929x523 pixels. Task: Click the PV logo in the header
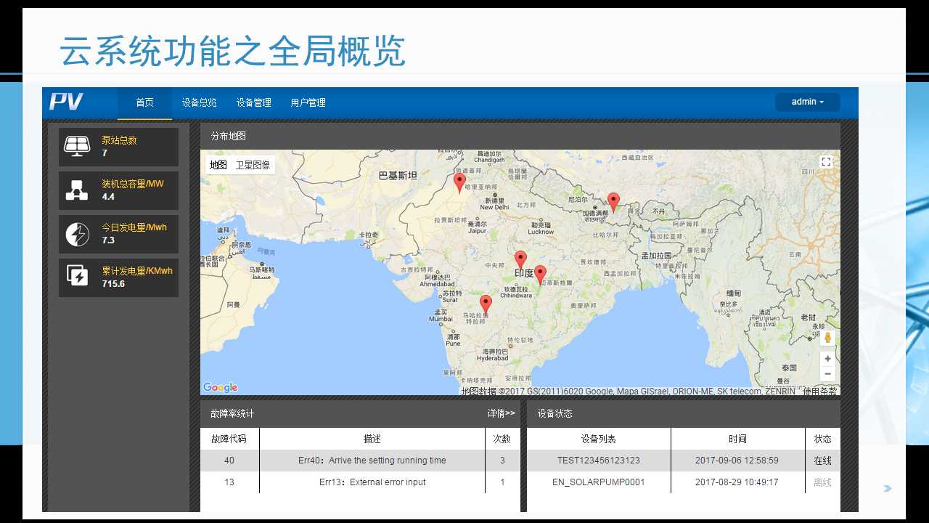[66, 102]
